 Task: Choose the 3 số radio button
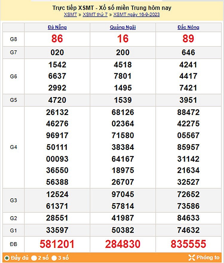[54, 258]
